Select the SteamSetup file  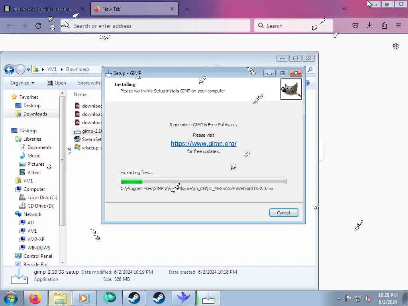[88, 139]
